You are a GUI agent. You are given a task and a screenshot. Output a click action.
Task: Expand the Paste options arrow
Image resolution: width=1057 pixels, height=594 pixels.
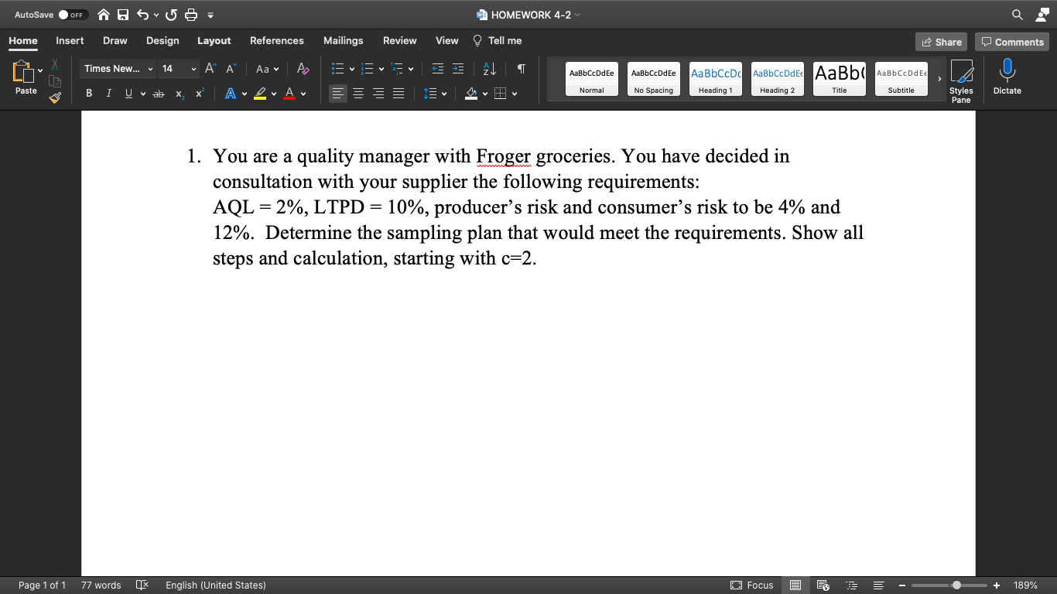coord(40,72)
